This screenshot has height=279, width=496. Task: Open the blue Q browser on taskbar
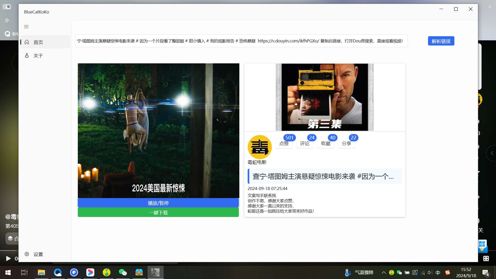point(58,273)
